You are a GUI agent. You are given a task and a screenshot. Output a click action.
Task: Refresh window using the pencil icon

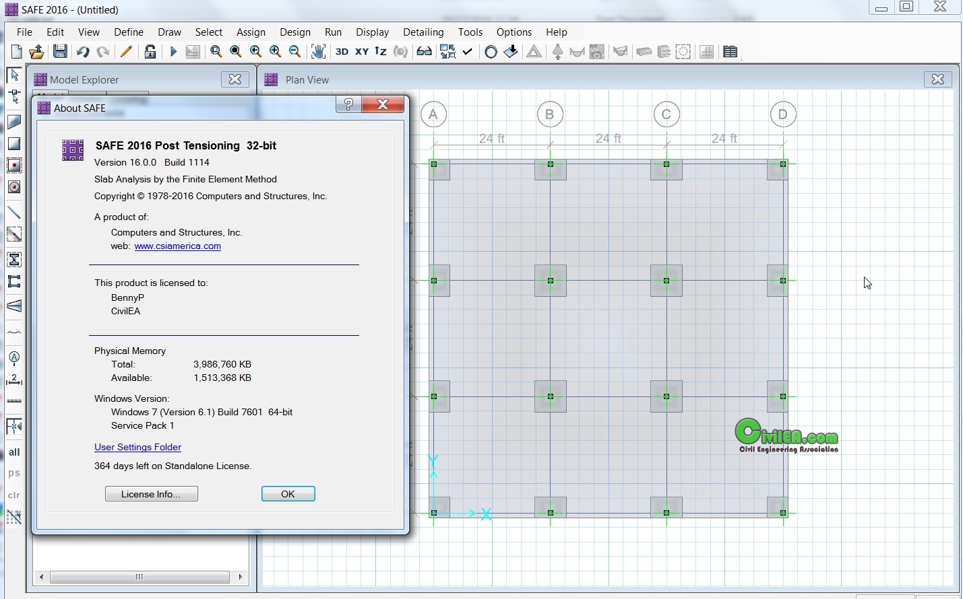click(125, 52)
